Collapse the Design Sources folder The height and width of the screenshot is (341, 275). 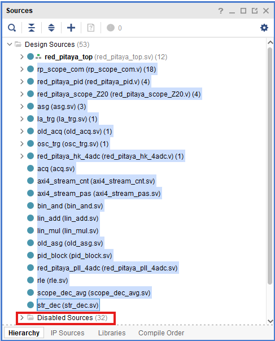[10, 45]
